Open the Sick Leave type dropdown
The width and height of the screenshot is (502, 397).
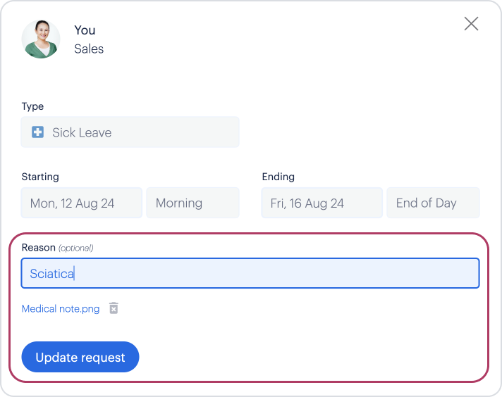[x=130, y=132]
